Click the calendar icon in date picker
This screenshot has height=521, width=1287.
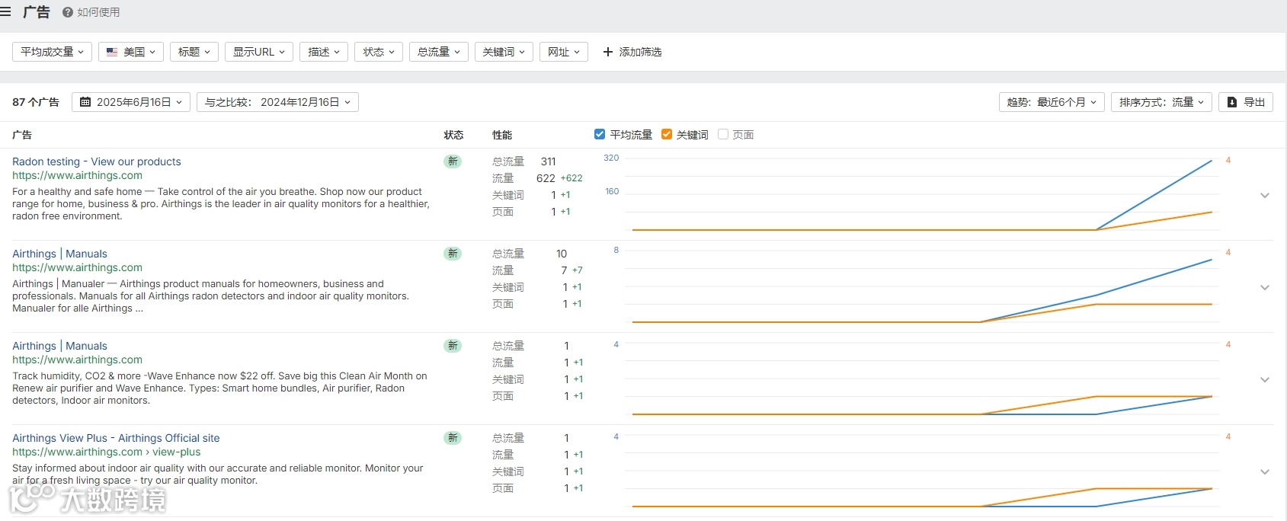(x=85, y=102)
